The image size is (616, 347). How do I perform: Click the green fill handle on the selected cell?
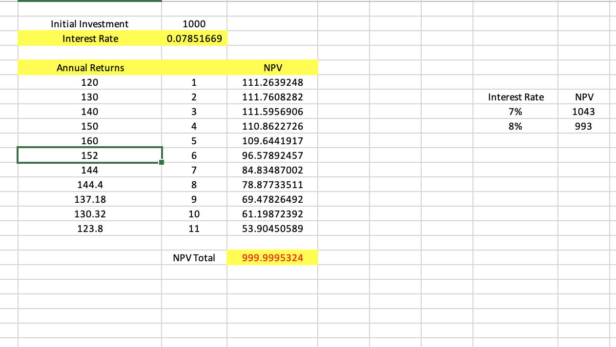click(x=162, y=163)
